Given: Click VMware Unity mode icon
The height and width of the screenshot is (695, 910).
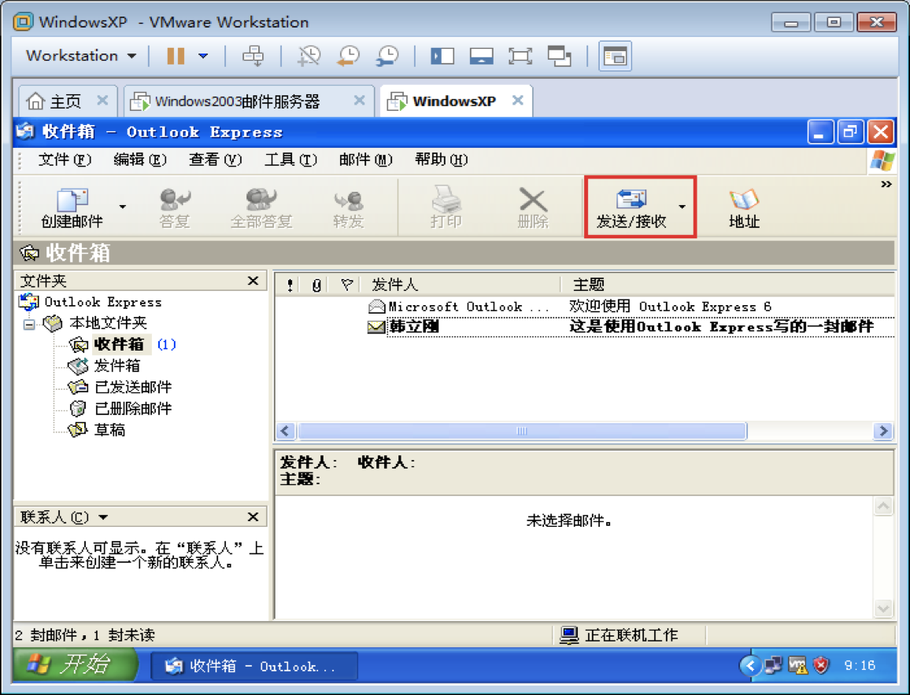Looking at the screenshot, I should [560, 57].
